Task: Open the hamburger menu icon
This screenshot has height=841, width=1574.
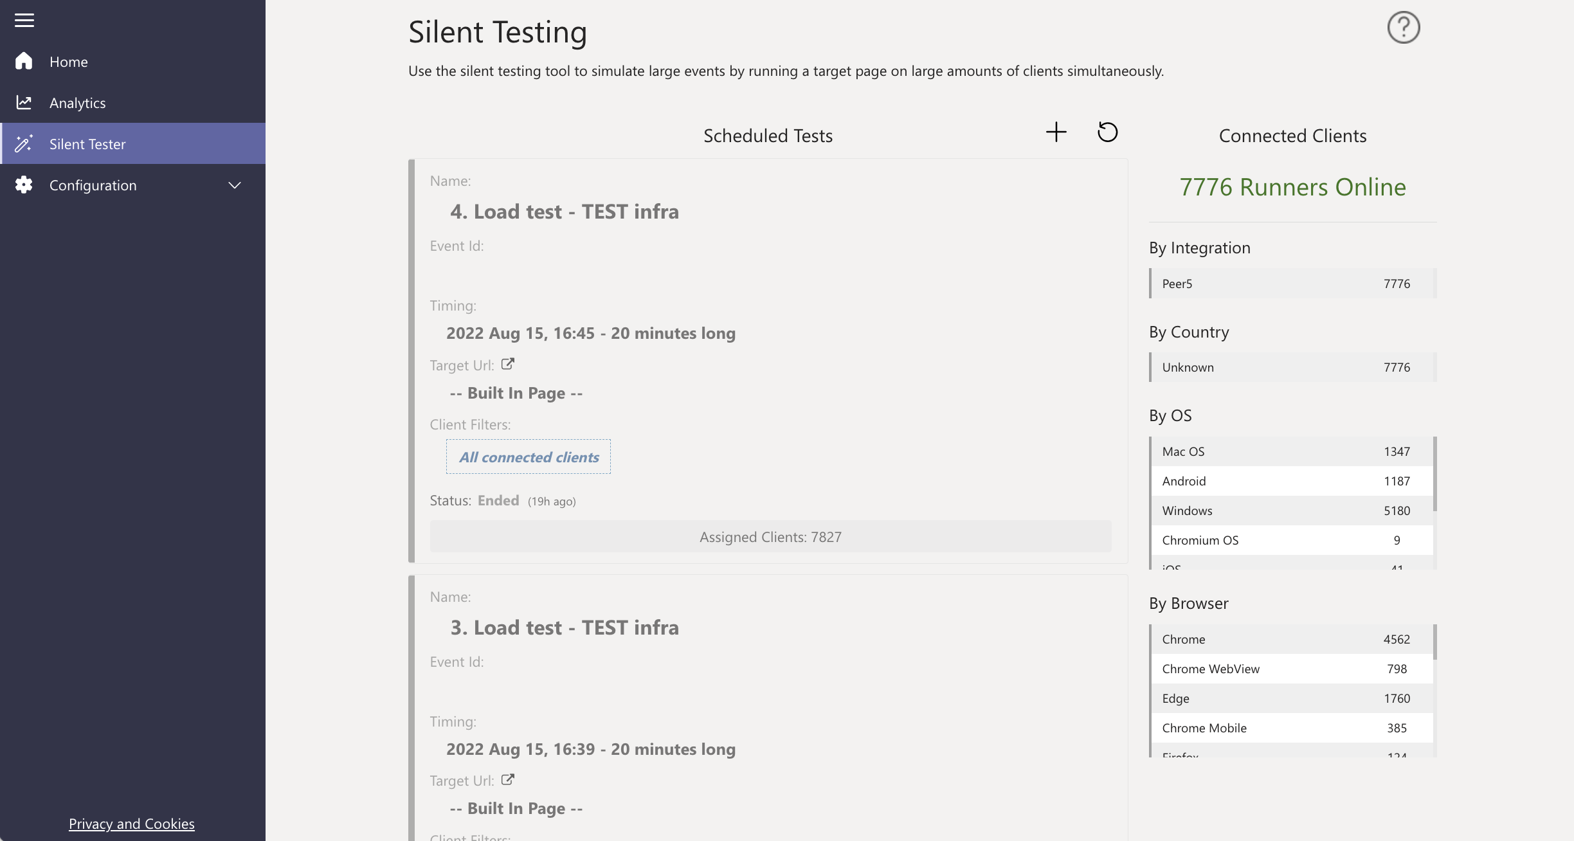Action: (24, 21)
